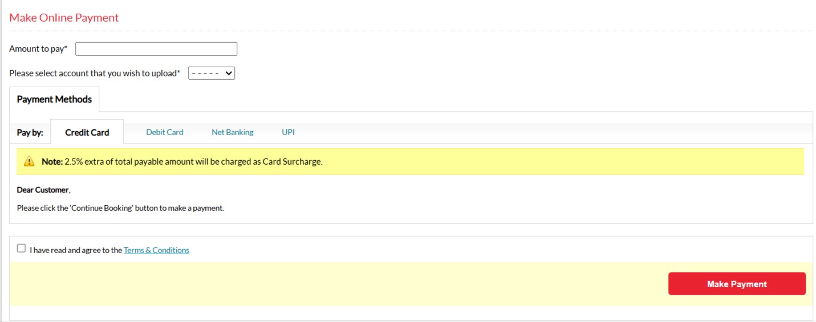Image resolution: width=816 pixels, height=322 pixels.
Task: Click the Card Surcharge message text
Action: pos(194,162)
